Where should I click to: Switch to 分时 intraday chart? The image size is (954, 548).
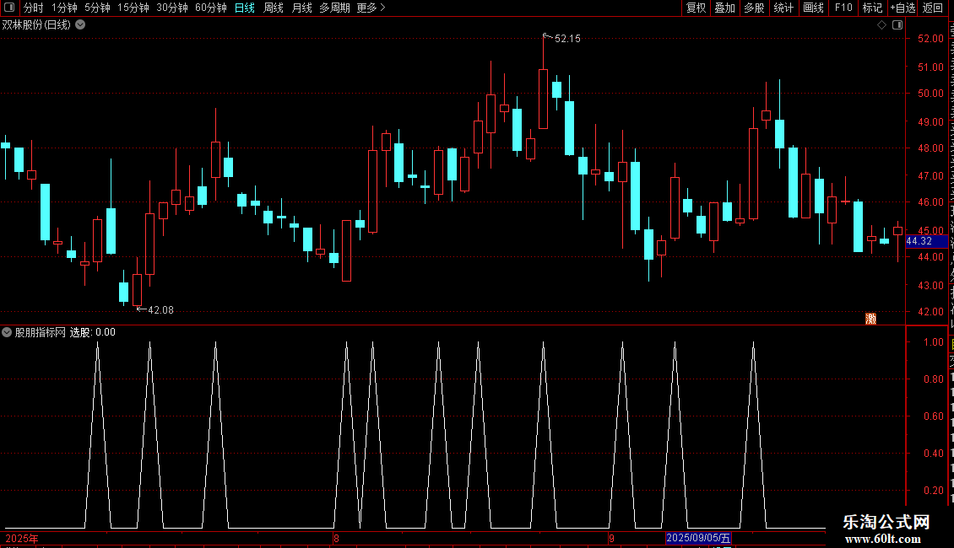click(x=34, y=8)
